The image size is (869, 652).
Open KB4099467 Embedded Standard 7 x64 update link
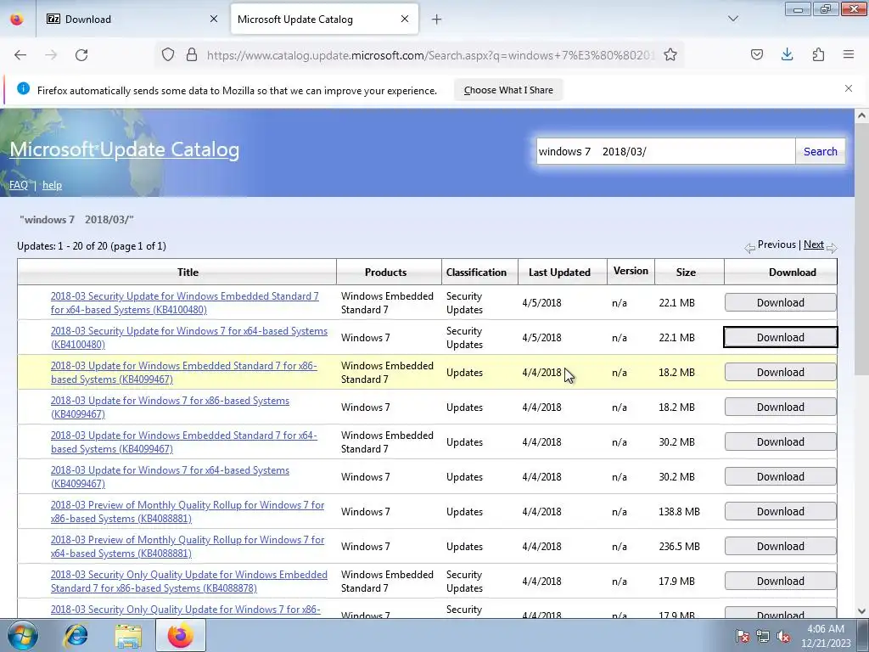(184, 442)
